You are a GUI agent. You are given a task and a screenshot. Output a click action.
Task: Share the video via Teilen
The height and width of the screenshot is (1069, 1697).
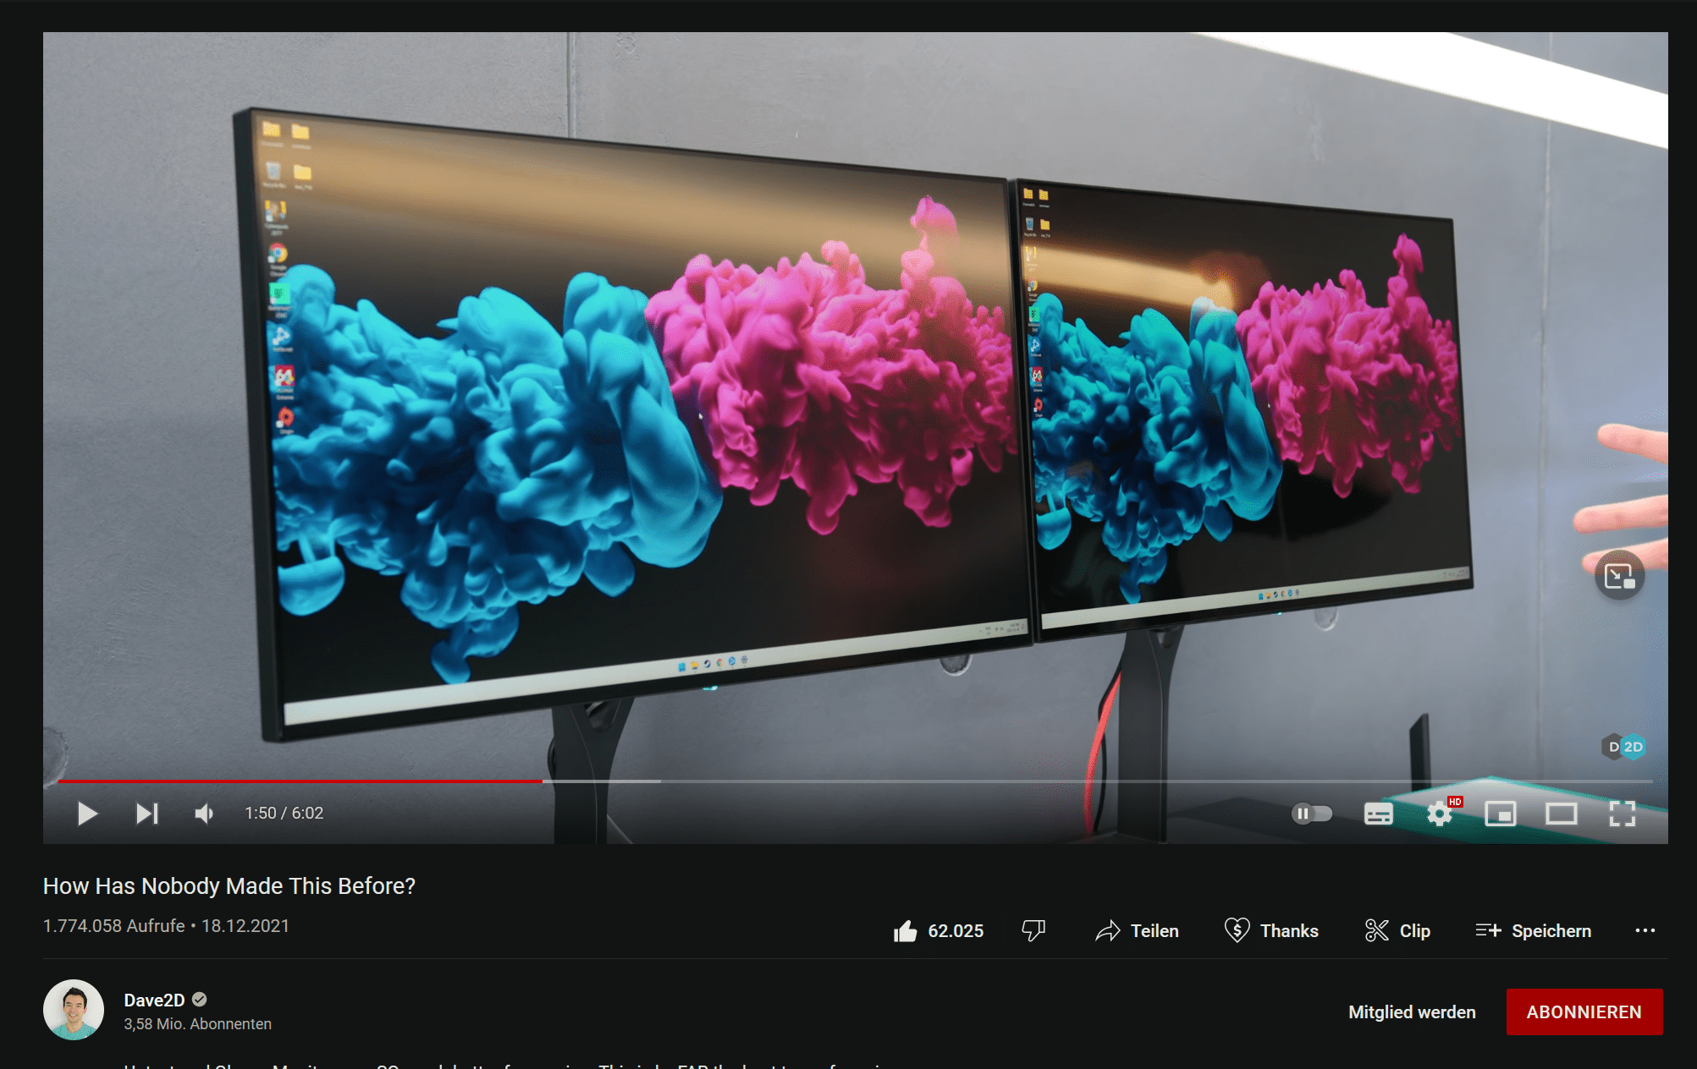point(1137,931)
